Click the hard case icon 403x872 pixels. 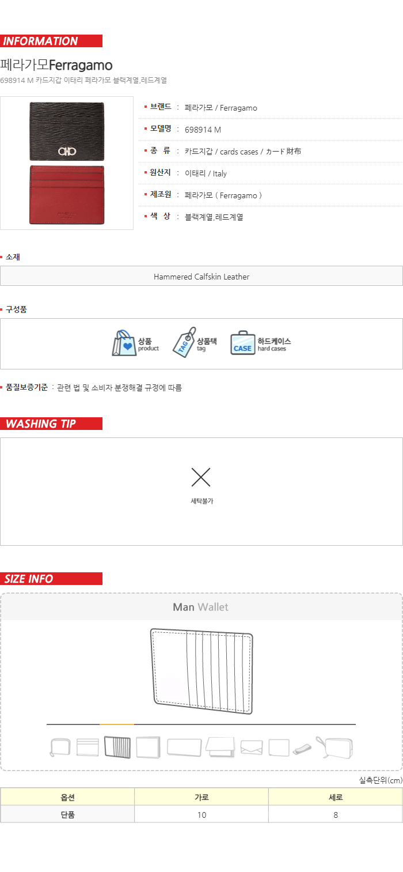pos(242,343)
